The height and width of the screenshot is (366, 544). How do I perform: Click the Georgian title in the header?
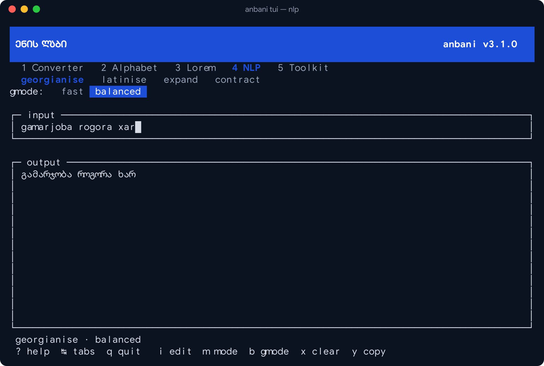[41, 44]
